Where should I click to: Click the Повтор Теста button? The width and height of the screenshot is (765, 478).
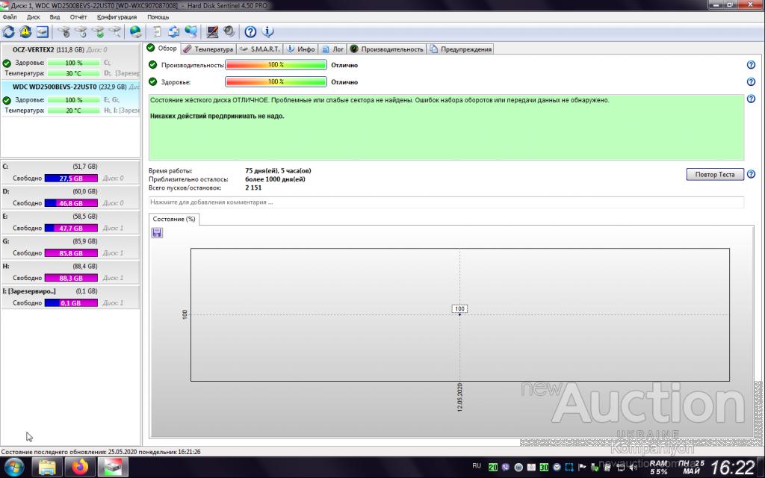pos(715,174)
